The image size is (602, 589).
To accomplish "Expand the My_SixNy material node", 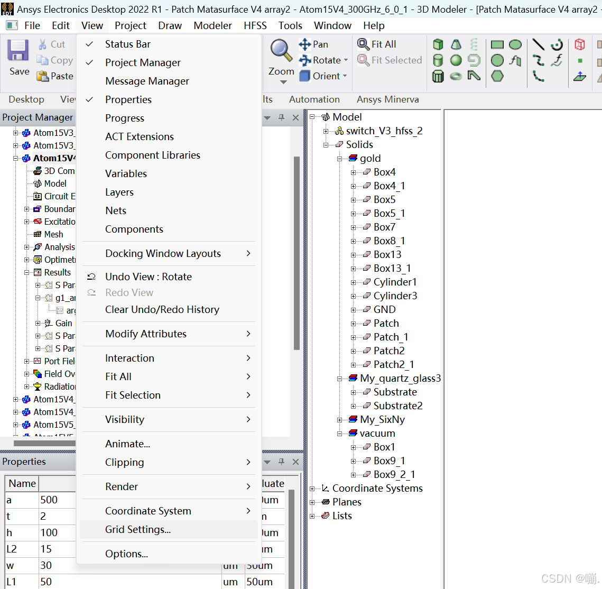I will (x=340, y=420).
